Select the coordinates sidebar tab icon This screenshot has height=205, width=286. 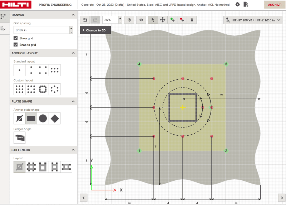[x=3, y=29]
